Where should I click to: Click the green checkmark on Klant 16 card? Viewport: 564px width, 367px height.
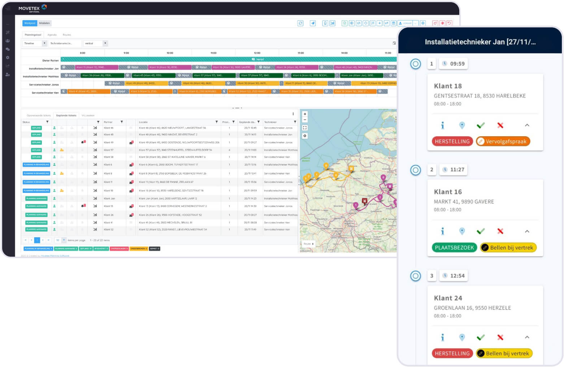click(x=481, y=231)
